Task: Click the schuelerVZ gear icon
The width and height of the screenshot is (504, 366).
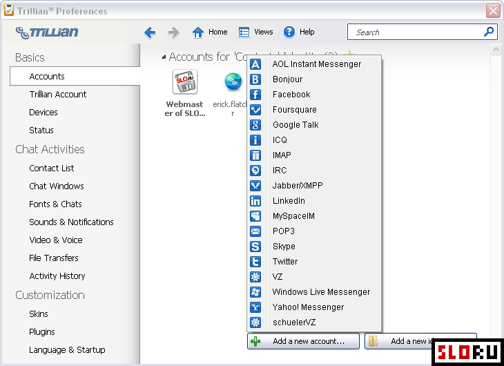Action: click(x=255, y=322)
